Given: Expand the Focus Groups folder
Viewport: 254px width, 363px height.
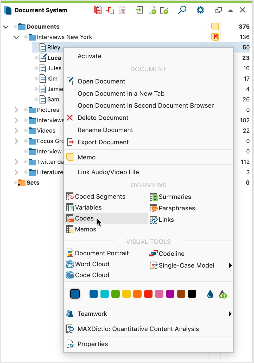Looking at the screenshot, I should [16, 141].
